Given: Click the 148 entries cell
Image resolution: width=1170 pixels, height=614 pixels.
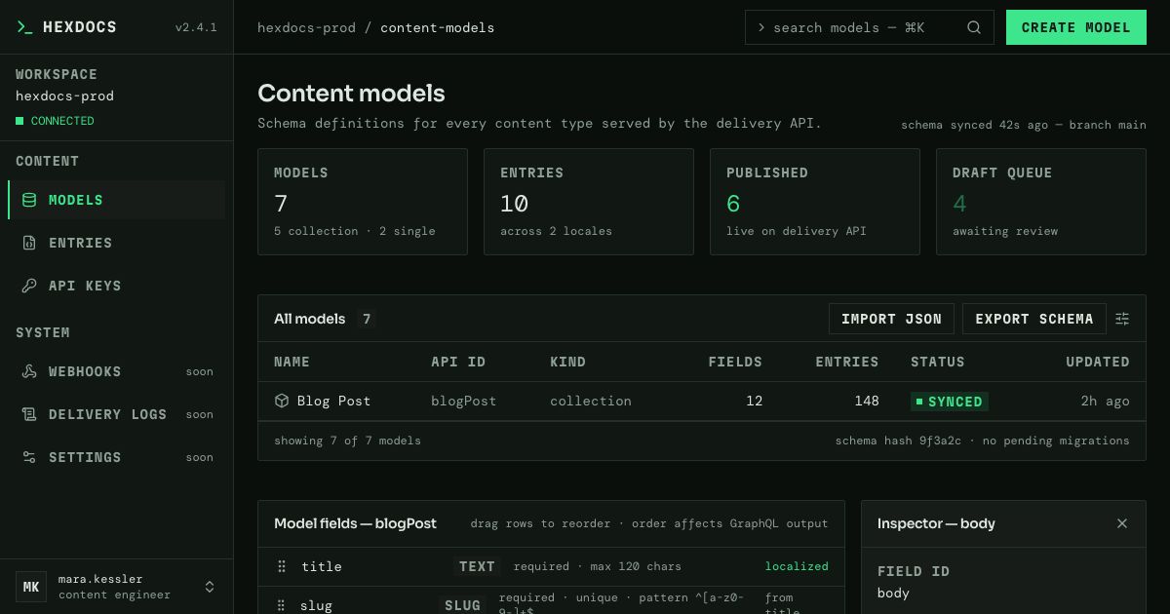Looking at the screenshot, I should click(866, 401).
